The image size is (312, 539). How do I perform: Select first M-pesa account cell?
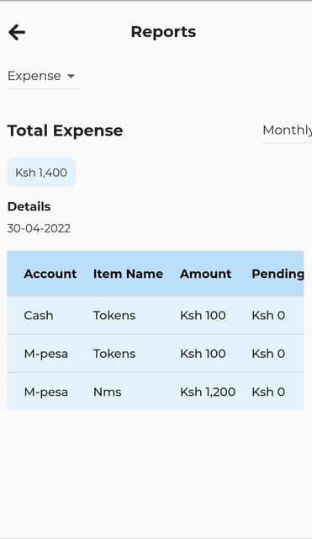tap(46, 354)
